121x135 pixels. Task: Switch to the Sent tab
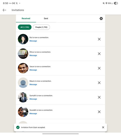tap(46, 18)
